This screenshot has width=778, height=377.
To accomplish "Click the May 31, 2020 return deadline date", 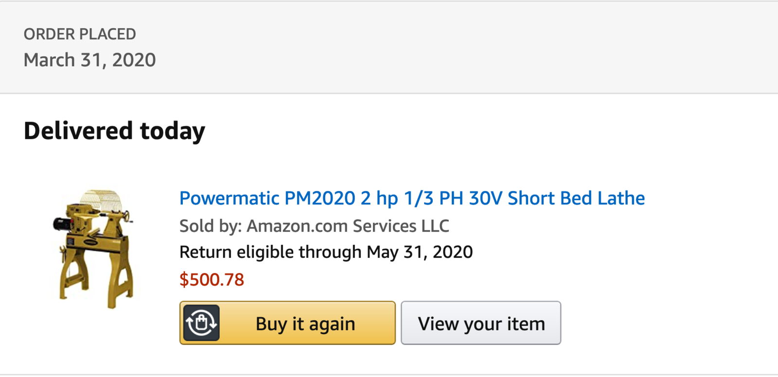I will pyautogui.click(x=420, y=252).
